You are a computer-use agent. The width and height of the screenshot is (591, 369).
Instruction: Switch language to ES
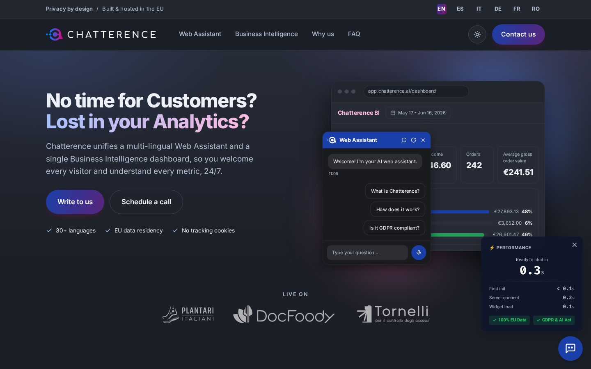click(x=460, y=9)
